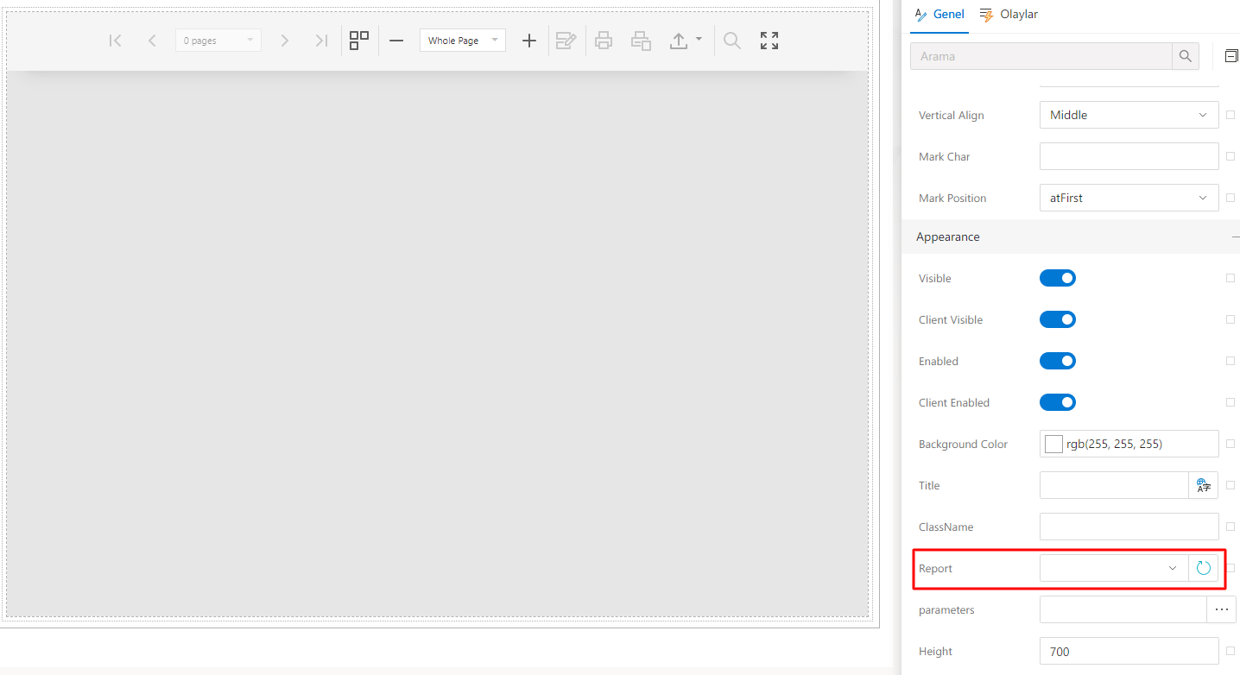Click the rgb(255, 255, 255) color value
This screenshot has width=1240, height=675.
(1115, 444)
